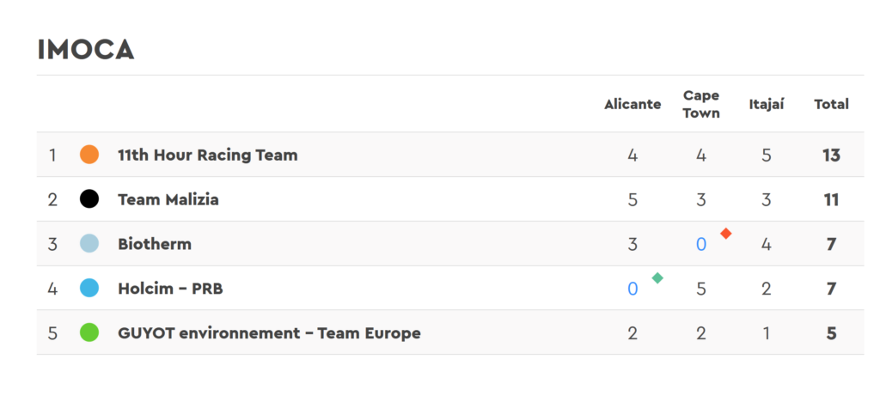Click the black Team Malizia color dot

click(x=89, y=199)
